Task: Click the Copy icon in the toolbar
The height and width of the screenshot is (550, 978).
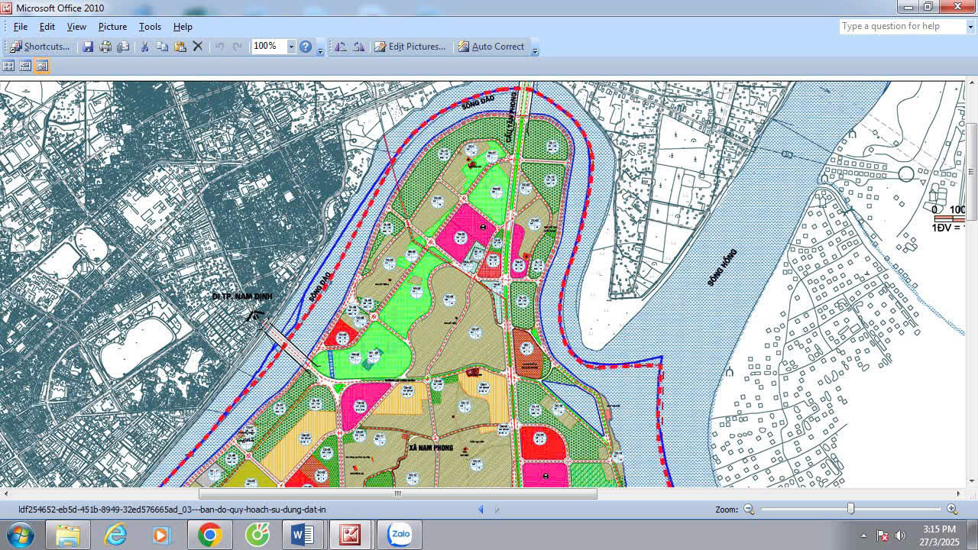Action: pos(162,47)
